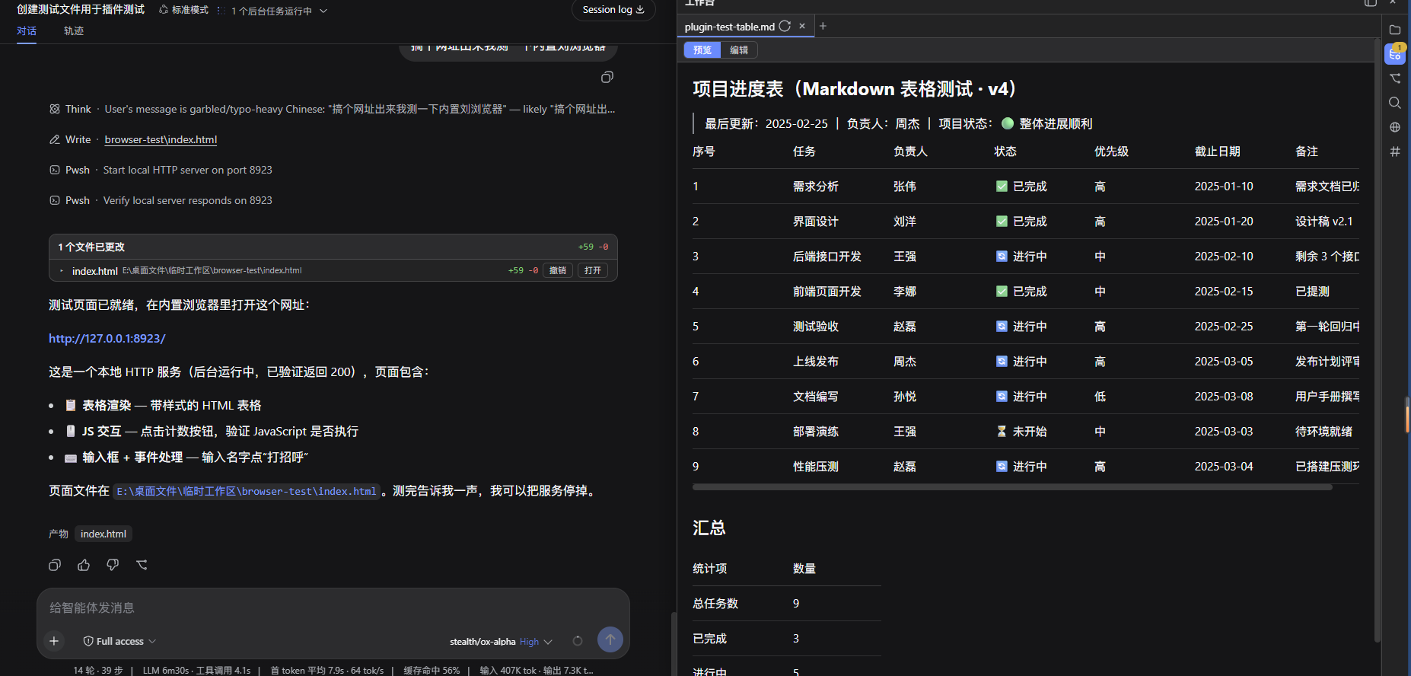Select the 后端接口开发 task cell
1411x676 pixels.
tap(827, 257)
